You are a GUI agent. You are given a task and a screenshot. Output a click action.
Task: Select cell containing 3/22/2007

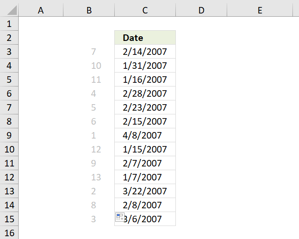coord(145,191)
